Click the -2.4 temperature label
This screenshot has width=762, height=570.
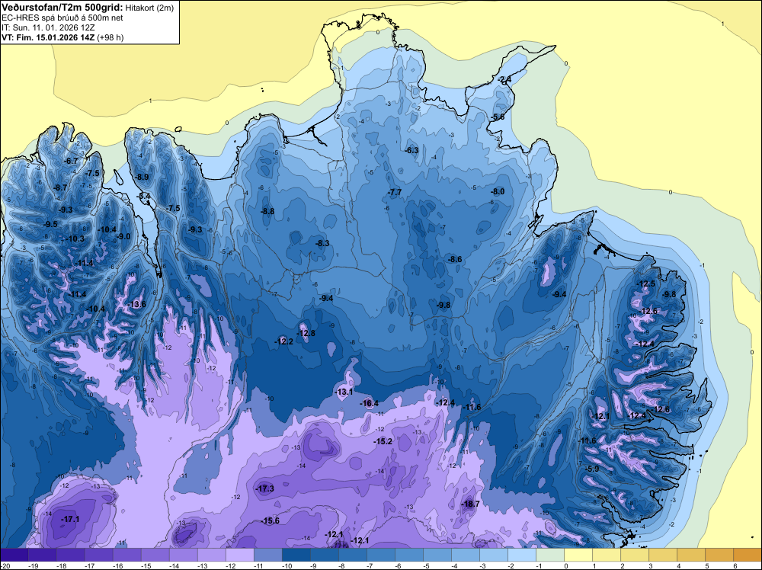click(x=504, y=79)
